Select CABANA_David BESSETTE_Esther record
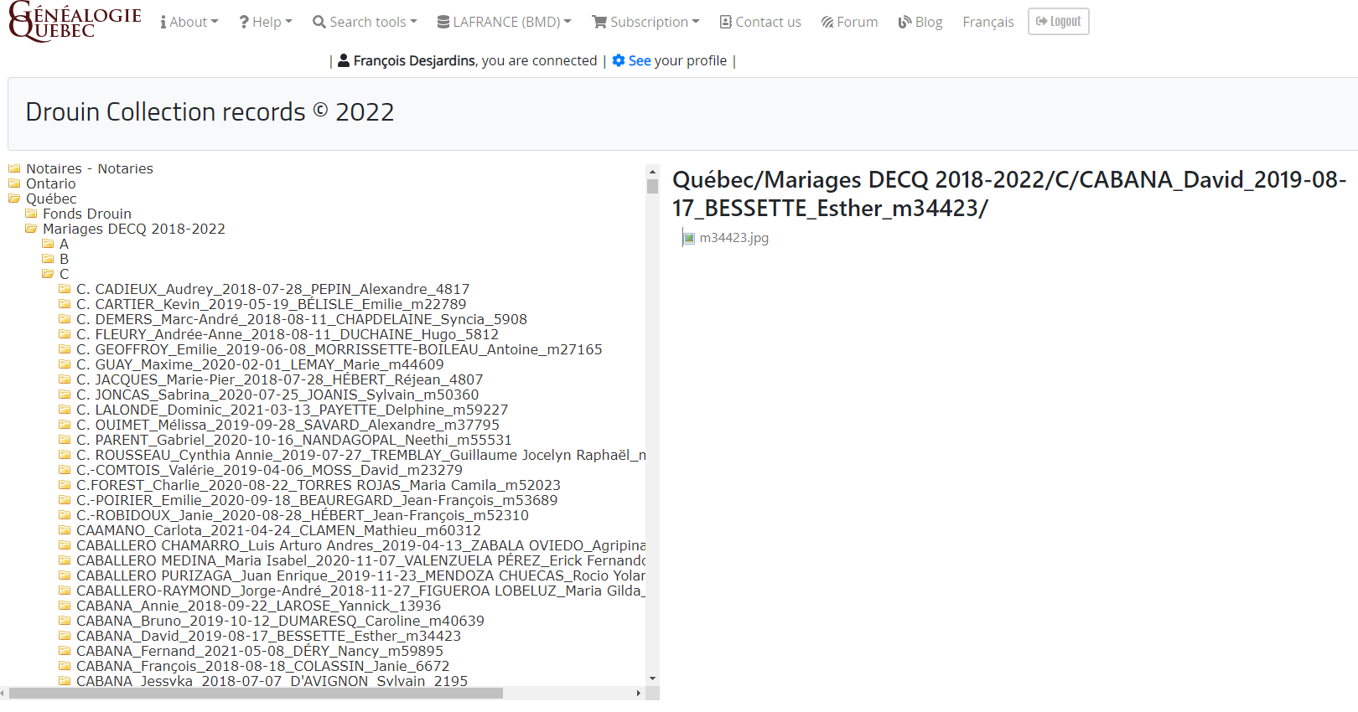1358x712 pixels. pos(268,636)
